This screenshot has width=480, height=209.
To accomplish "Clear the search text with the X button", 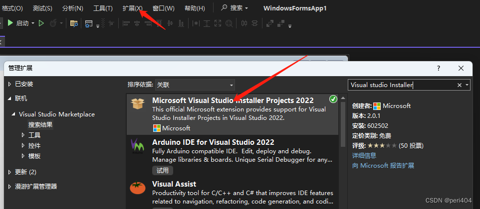I will (x=459, y=85).
